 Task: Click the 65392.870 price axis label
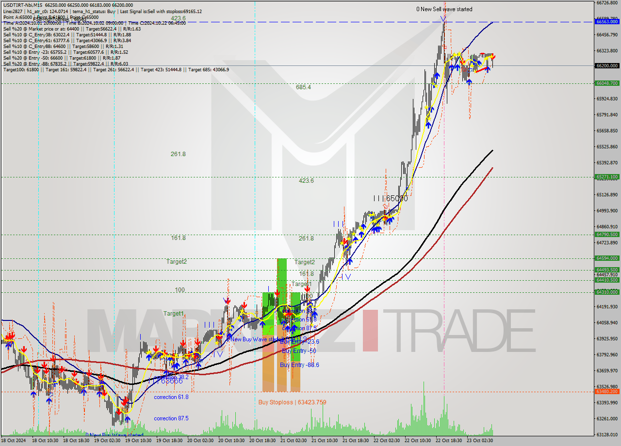[607, 163]
